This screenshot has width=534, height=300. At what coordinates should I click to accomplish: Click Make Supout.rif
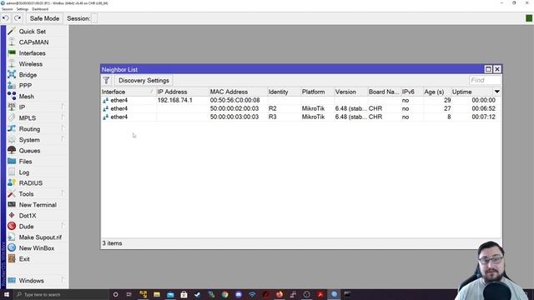(x=40, y=237)
